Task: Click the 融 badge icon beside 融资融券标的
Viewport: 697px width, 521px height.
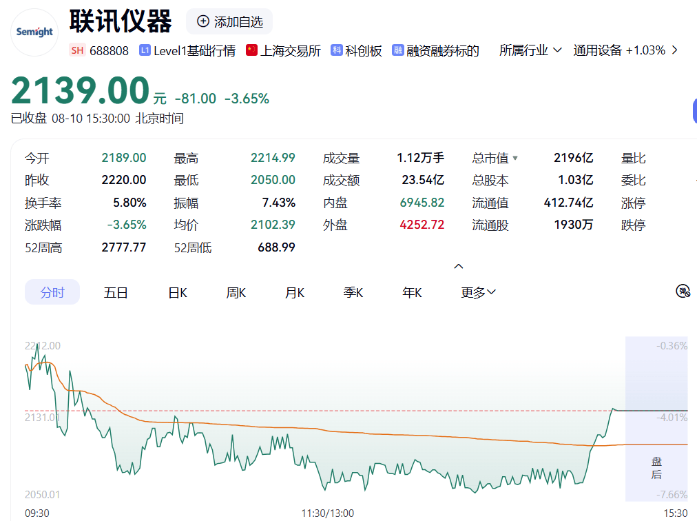Action: (397, 50)
